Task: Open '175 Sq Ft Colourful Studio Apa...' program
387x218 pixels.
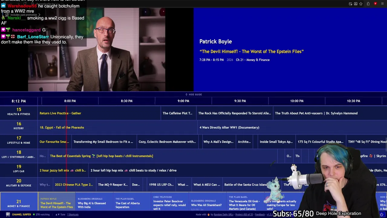Action: [x=320, y=142]
